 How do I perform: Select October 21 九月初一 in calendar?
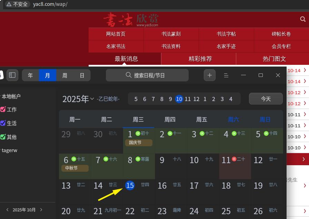click(107, 212)
